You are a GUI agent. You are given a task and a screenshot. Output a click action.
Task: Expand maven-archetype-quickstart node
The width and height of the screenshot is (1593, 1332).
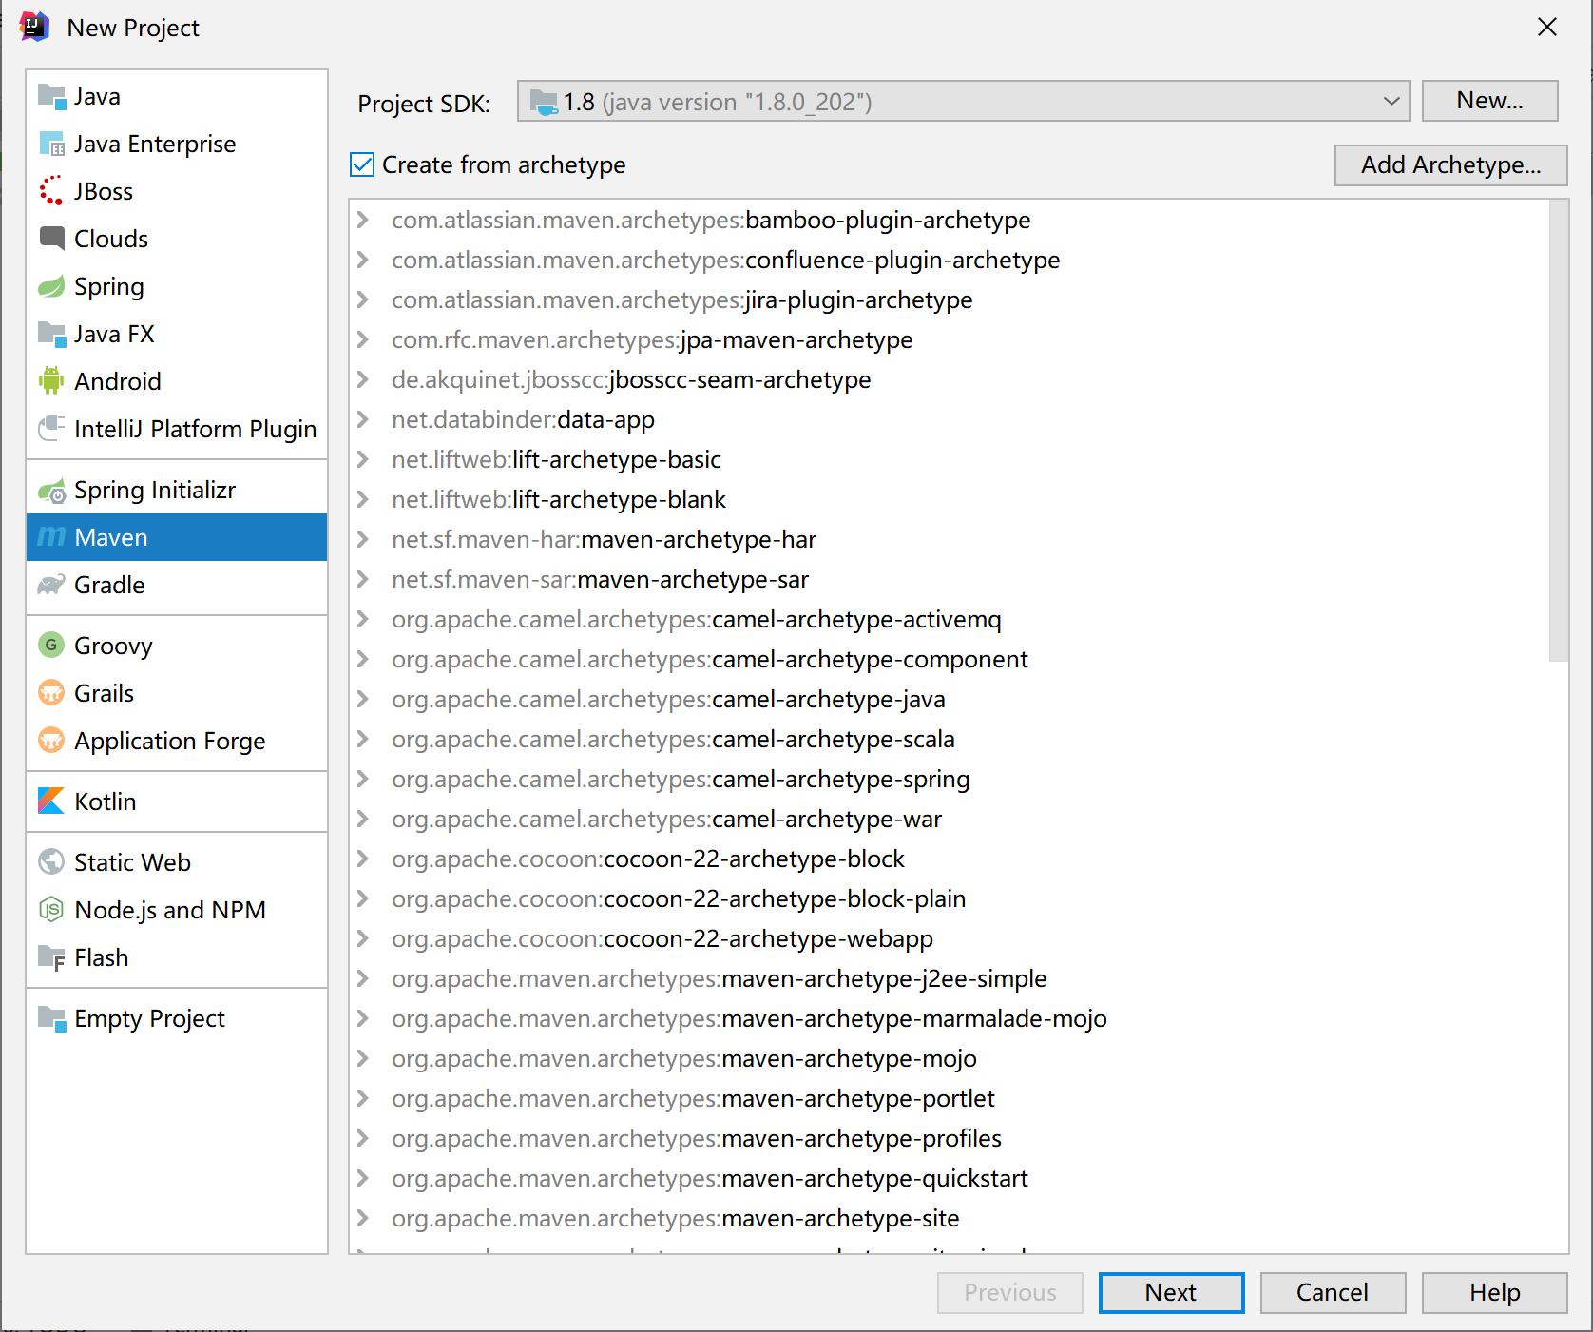362,1178
